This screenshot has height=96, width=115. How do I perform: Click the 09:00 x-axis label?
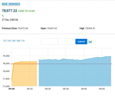[x=12, y=89]
